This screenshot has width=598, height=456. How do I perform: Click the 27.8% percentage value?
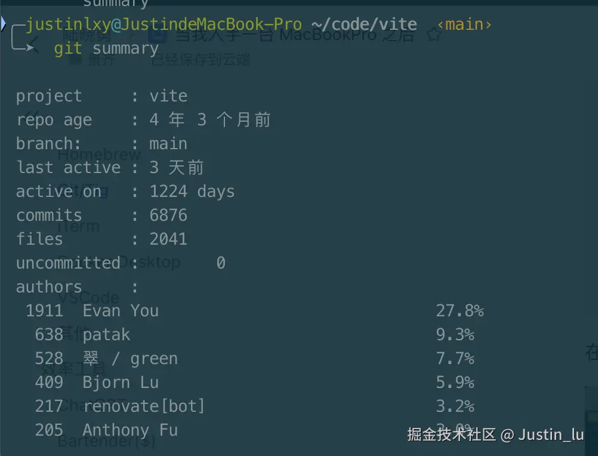460,311
